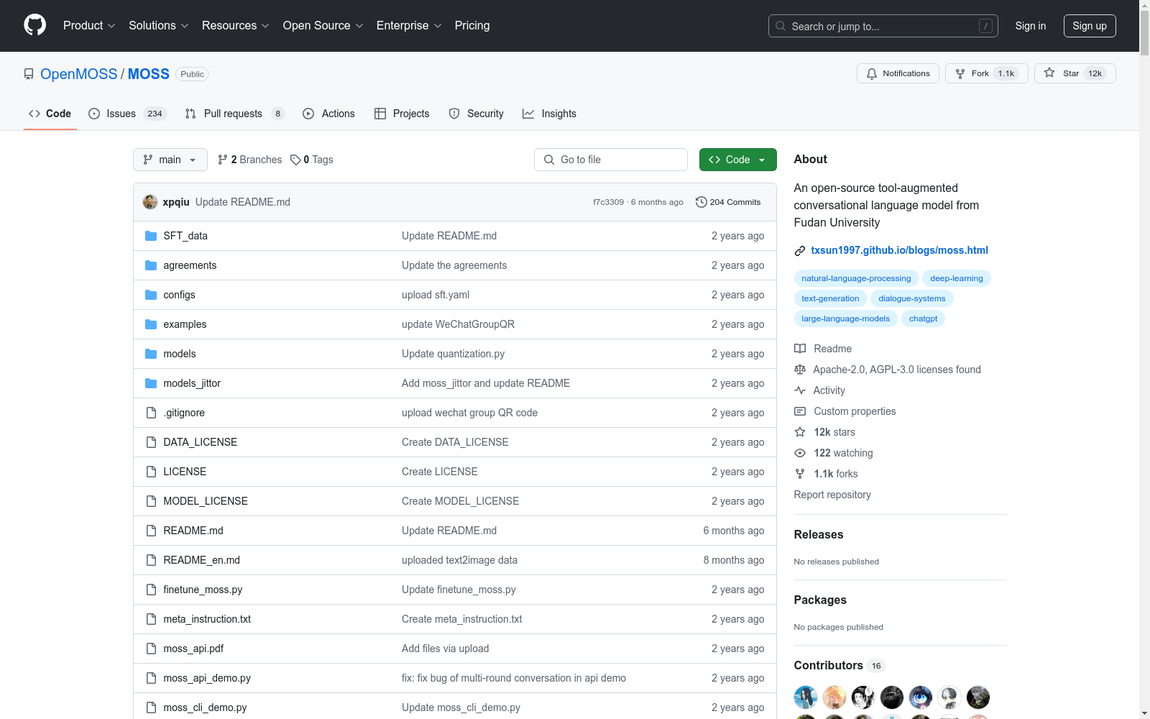The image size is (1150, 719).
Task: Click the Readme book icon
Action: pos(800,349)
